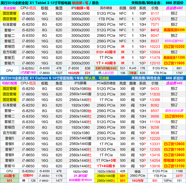
Task: Click the price 8047
Action: [155, 36]
